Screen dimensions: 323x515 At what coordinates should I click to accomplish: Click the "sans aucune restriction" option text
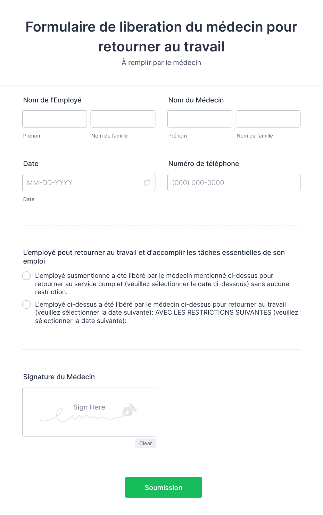tap(162, 284)
